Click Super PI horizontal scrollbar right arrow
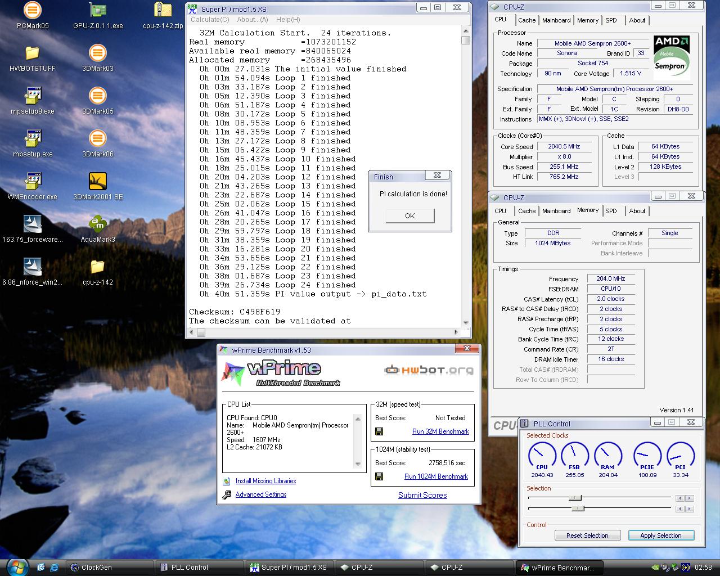720x576 pixels. coord(456,332)
